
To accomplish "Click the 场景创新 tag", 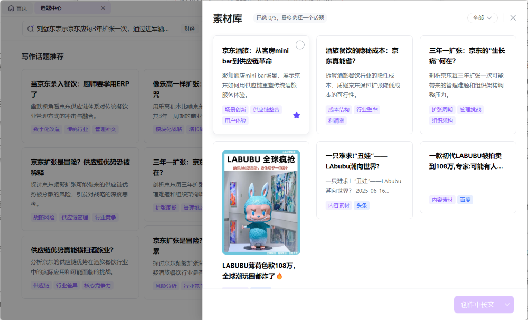I will click(x=235, y=109).
